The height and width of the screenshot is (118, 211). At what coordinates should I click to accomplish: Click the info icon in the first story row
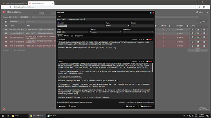coord(192,29)
